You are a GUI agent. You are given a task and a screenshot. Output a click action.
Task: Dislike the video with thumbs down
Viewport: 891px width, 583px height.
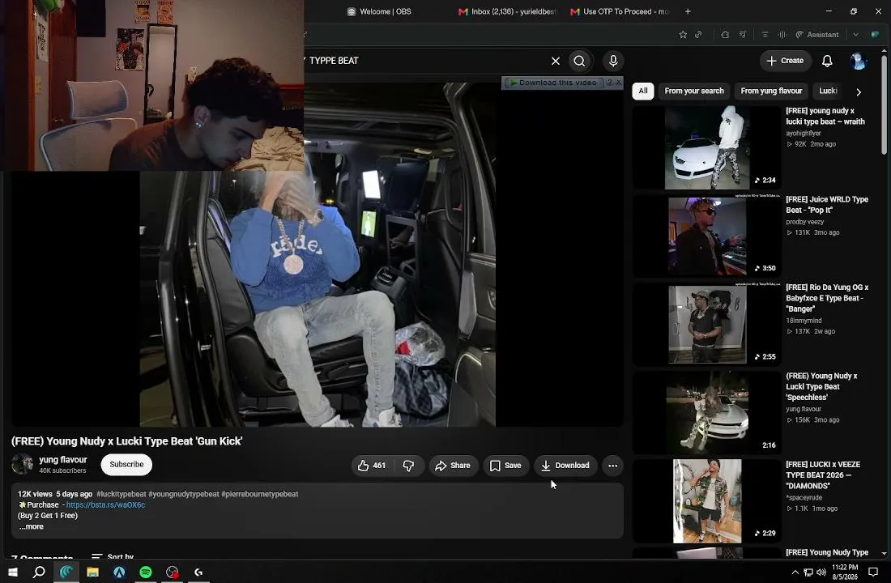click(408, 466)
